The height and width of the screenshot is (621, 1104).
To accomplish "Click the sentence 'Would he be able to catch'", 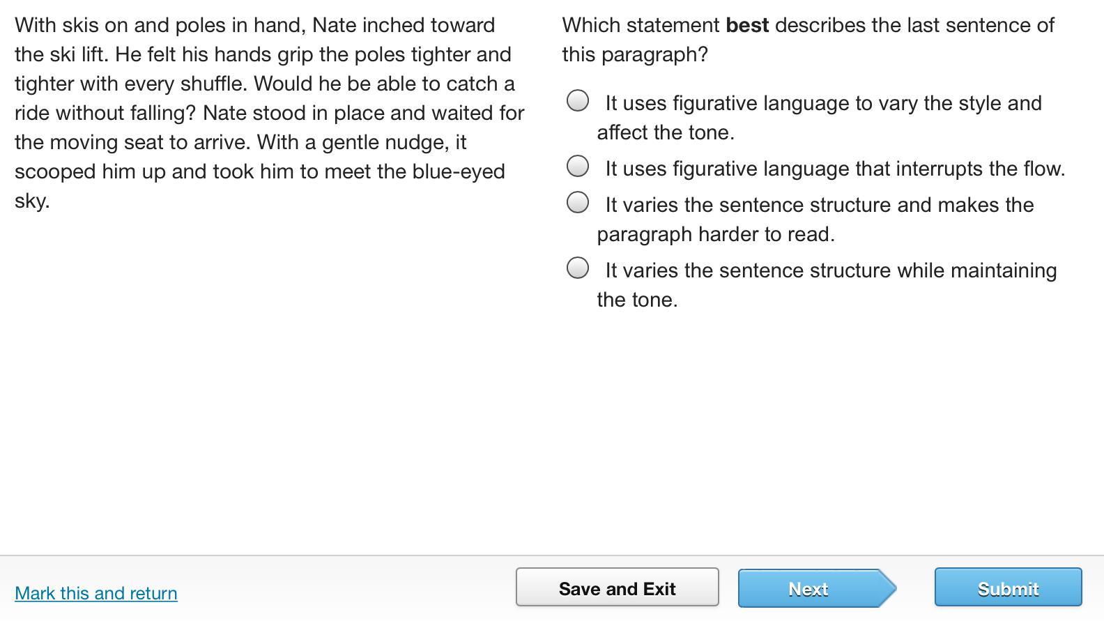I will point(383,84).
